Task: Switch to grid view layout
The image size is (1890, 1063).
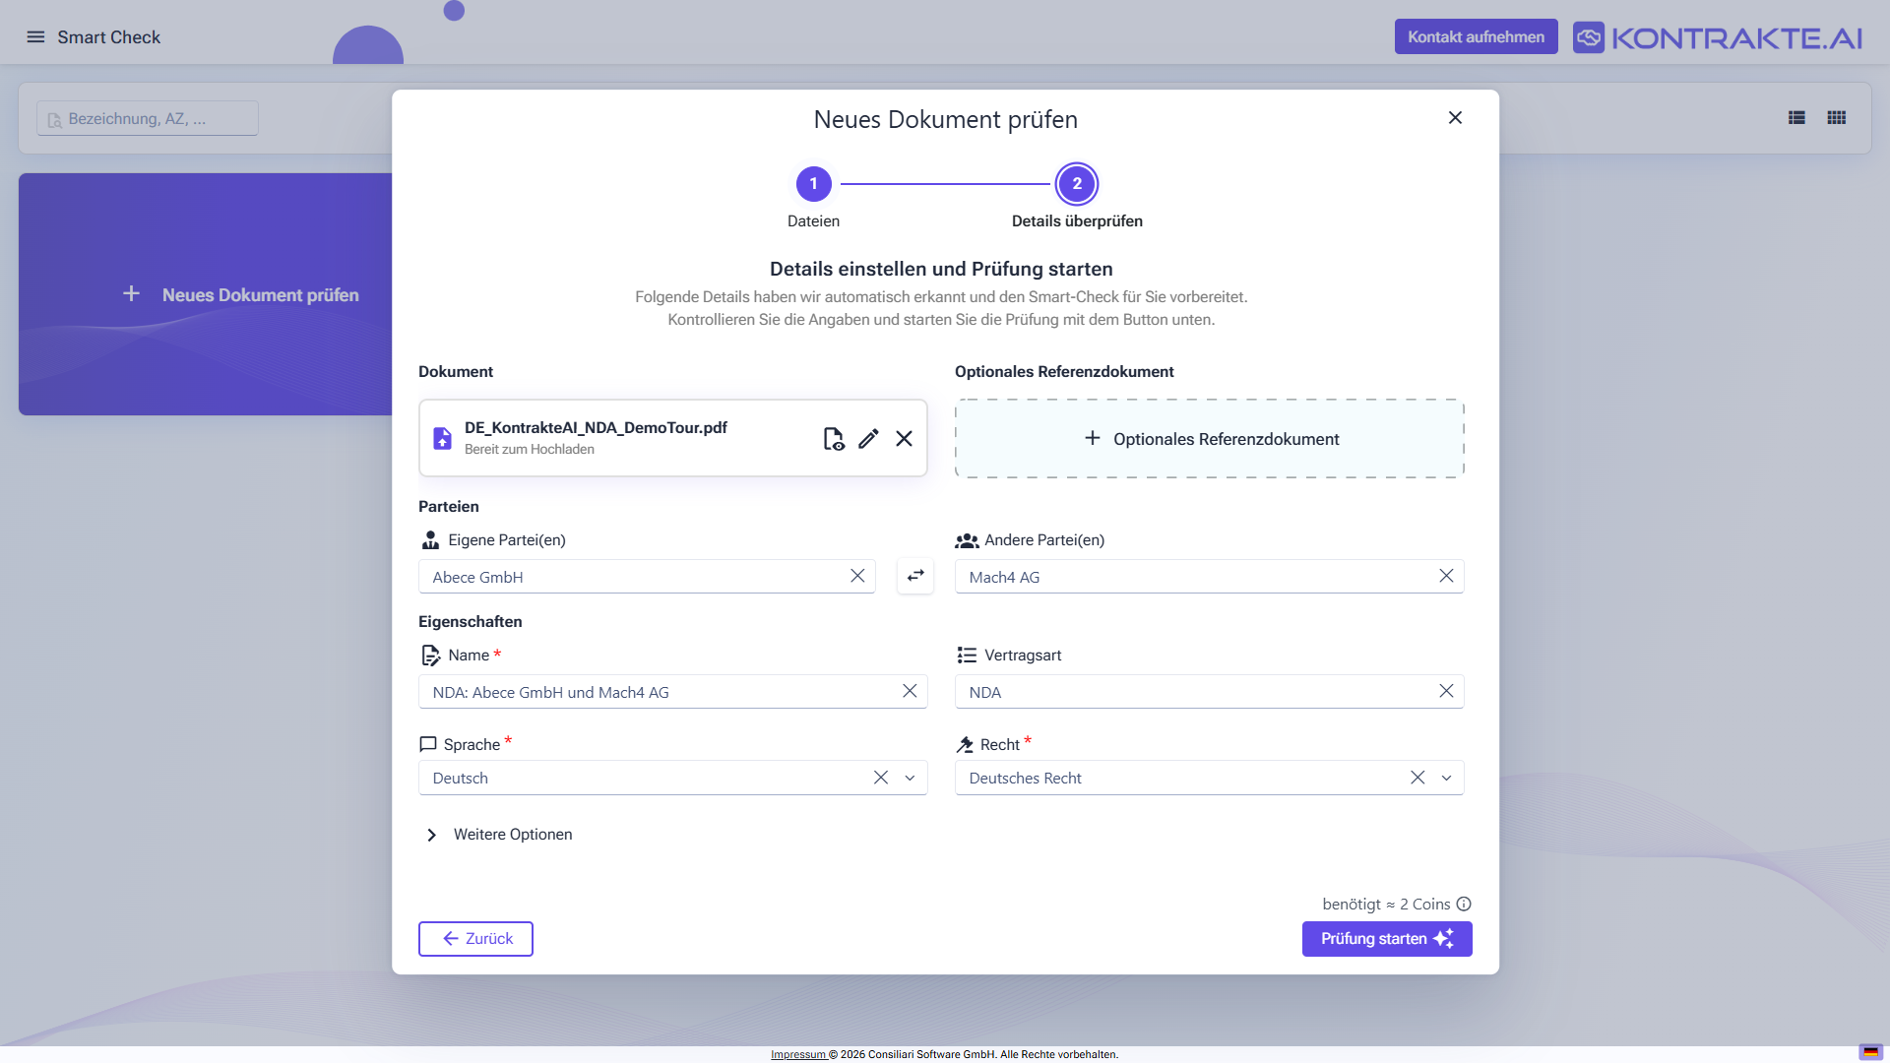Action: [x=1836, y=118]
